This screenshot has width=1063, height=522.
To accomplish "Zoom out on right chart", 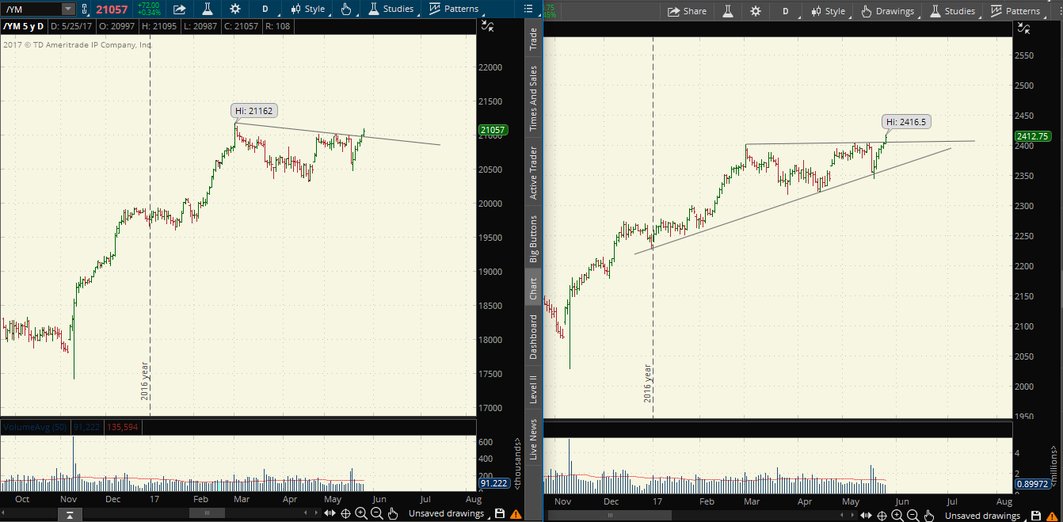I will 913,516.
